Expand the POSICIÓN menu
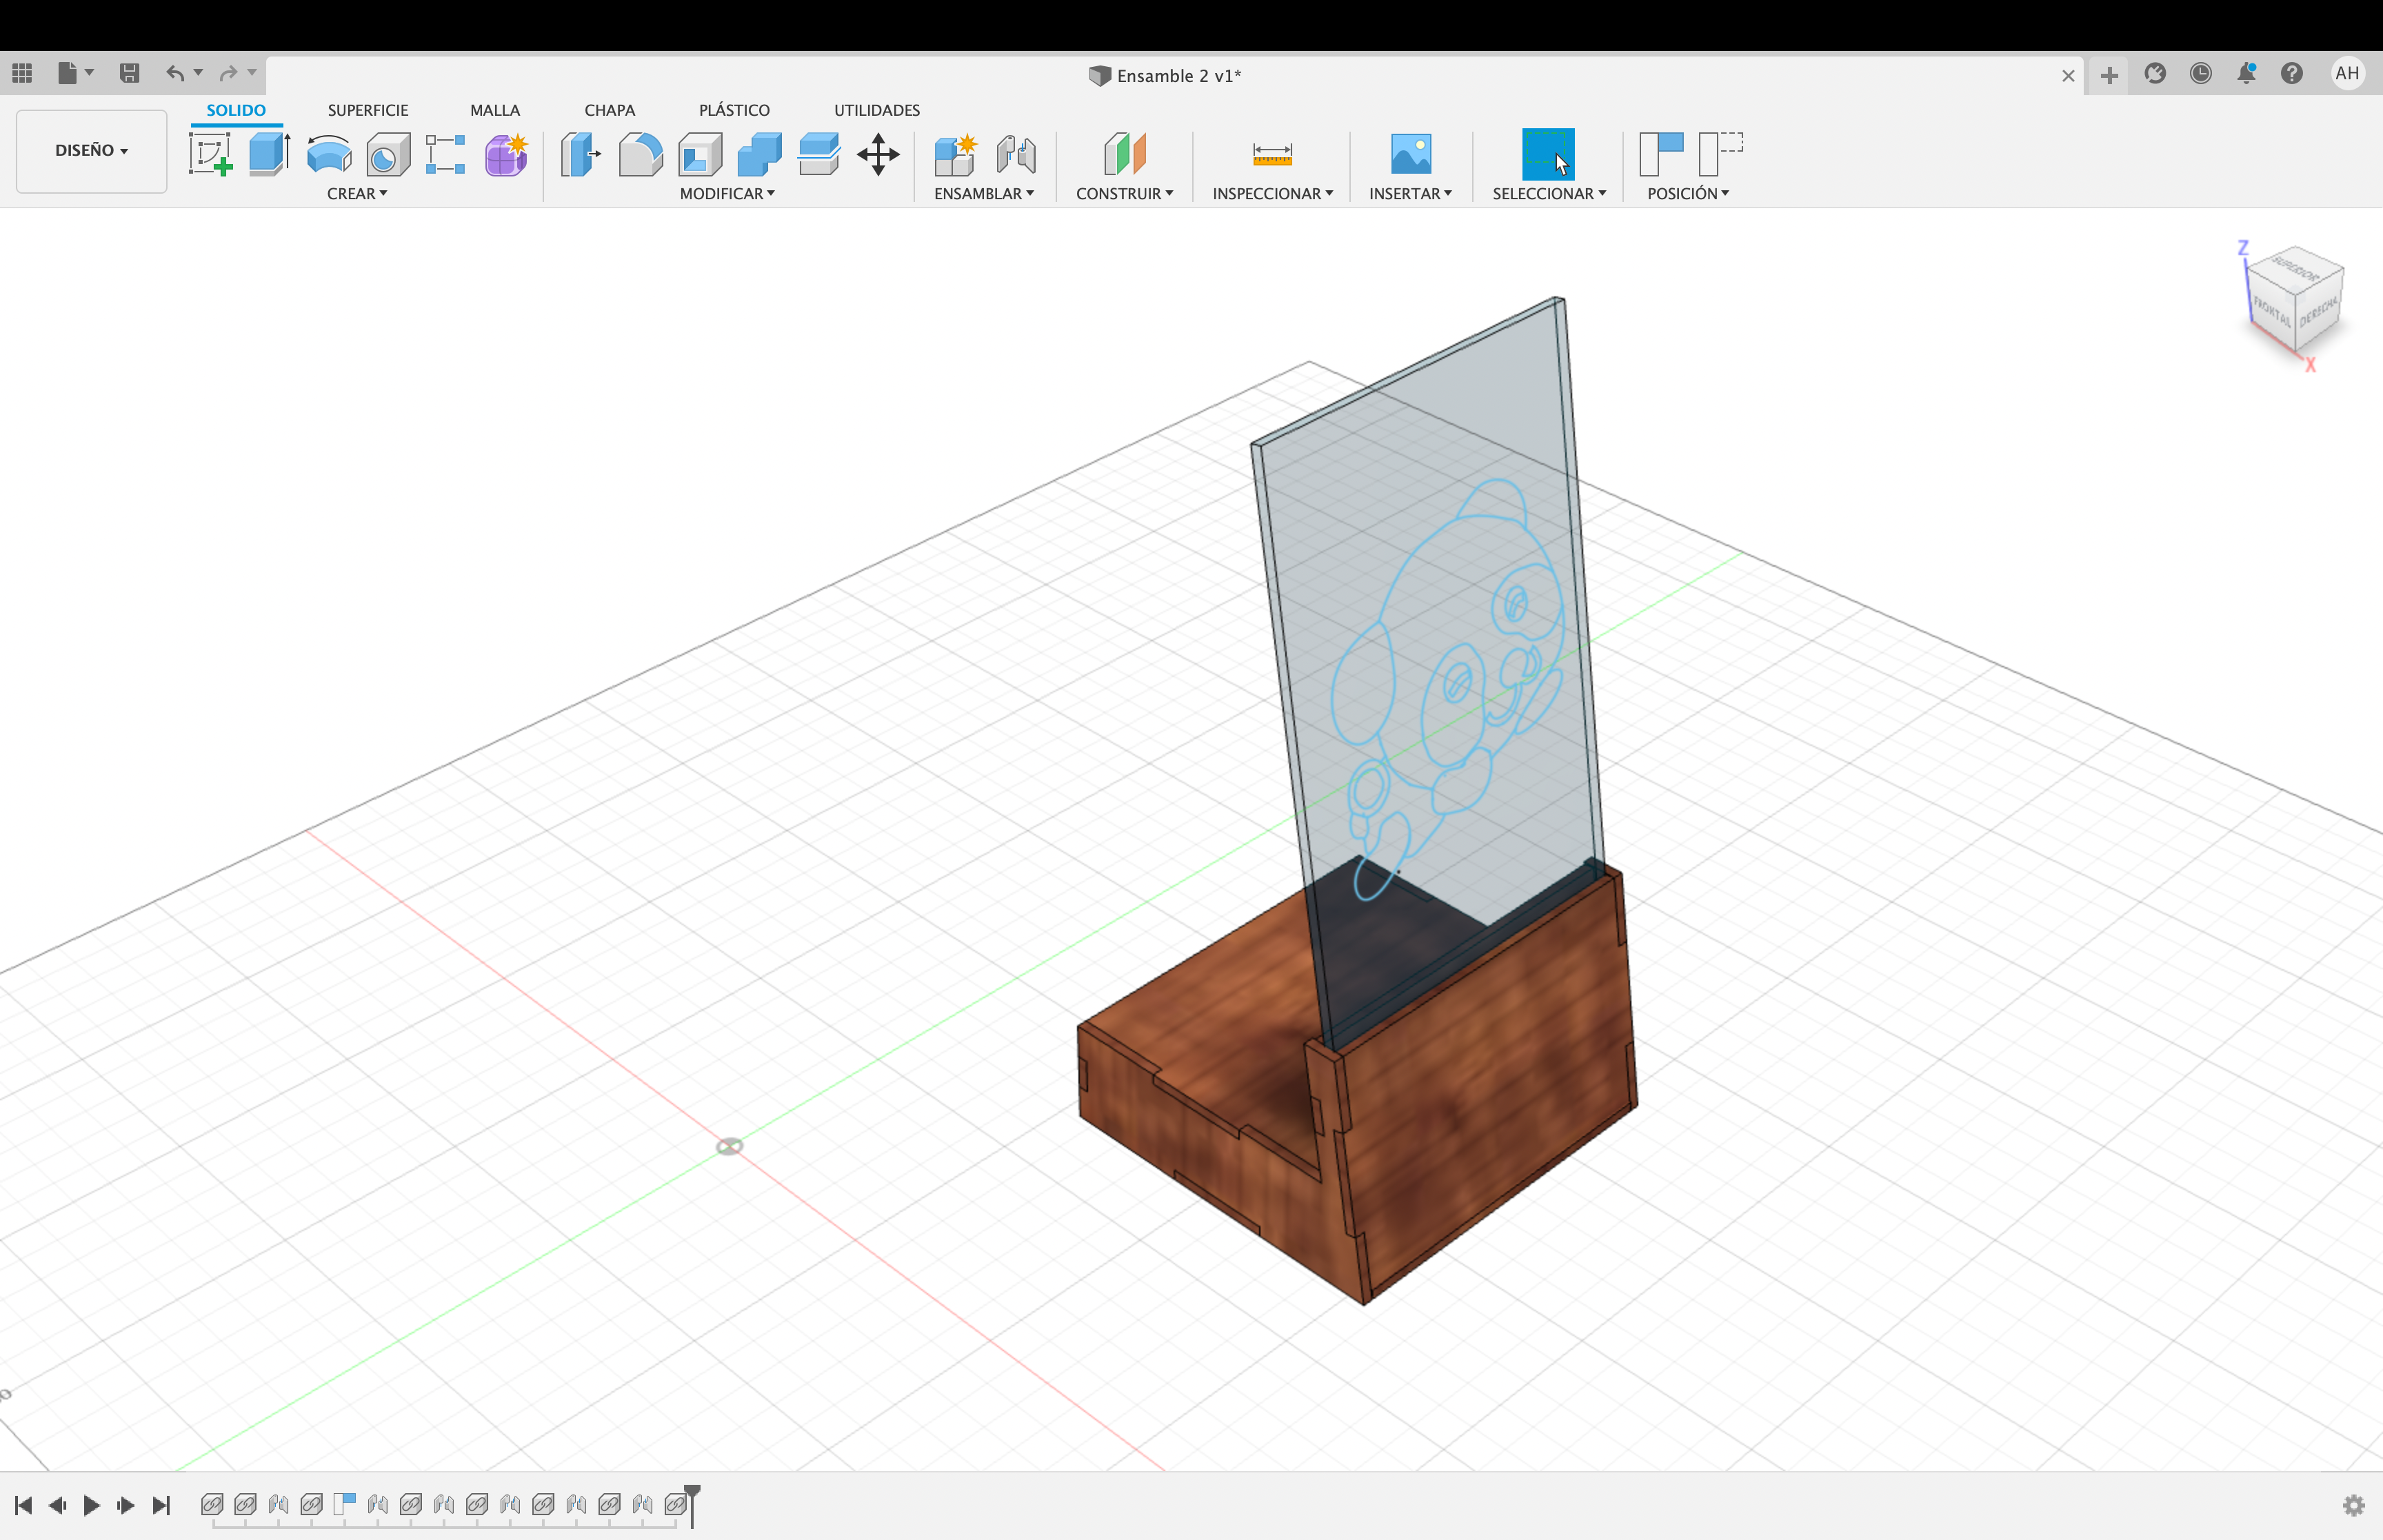This screenshot has width=2383, height=1540. [x=1688, y=194]
